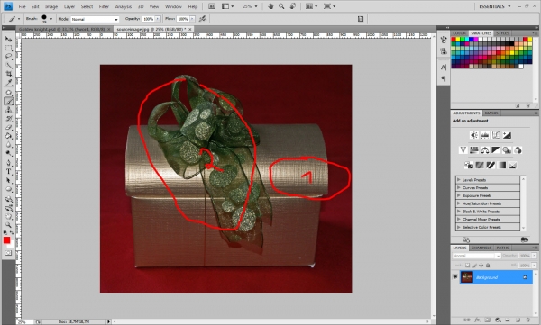Create a new layer icon
Image resolution: width=541 pixels, height=325 pixels.
click(518, 320)
